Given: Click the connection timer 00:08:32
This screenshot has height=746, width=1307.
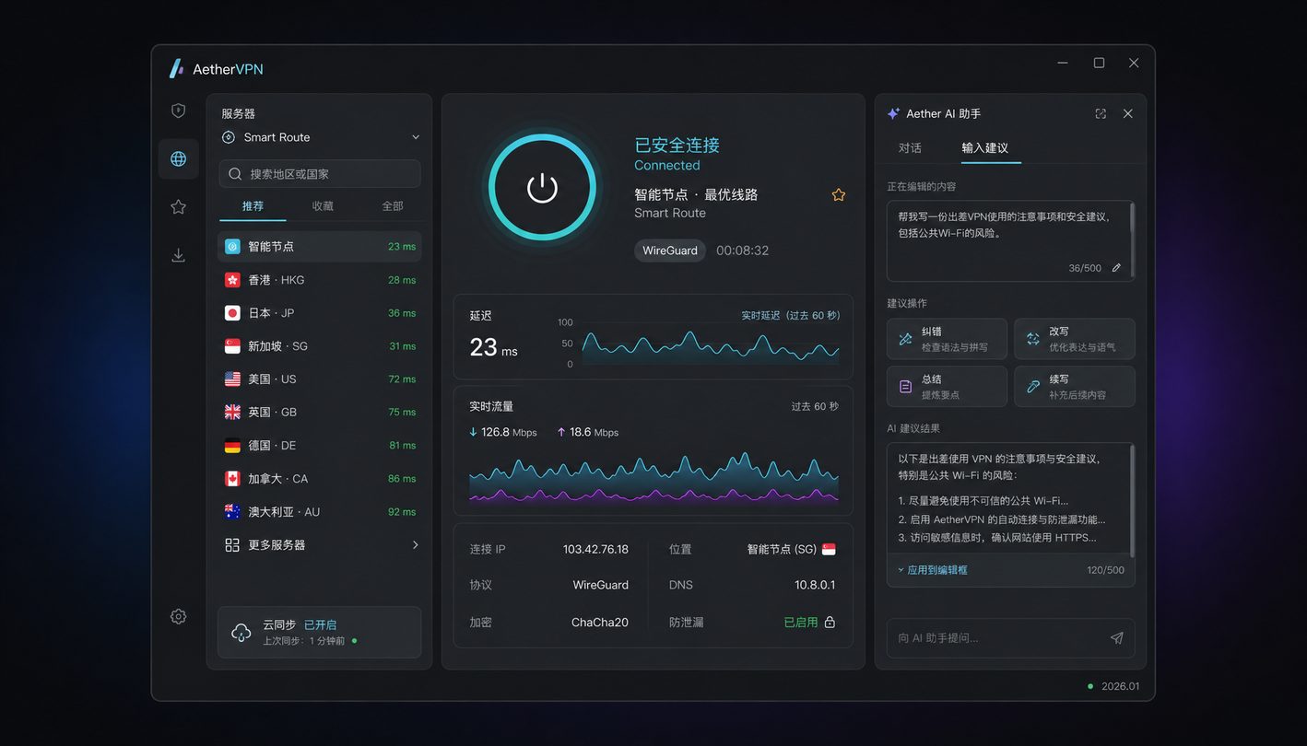Looking at the screenshot, I should coord(742,251).
